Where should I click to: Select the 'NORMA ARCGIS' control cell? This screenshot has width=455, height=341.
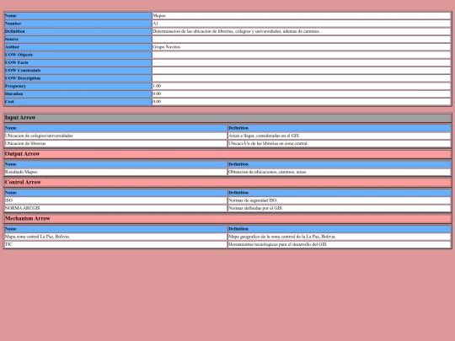click(115, 208)
